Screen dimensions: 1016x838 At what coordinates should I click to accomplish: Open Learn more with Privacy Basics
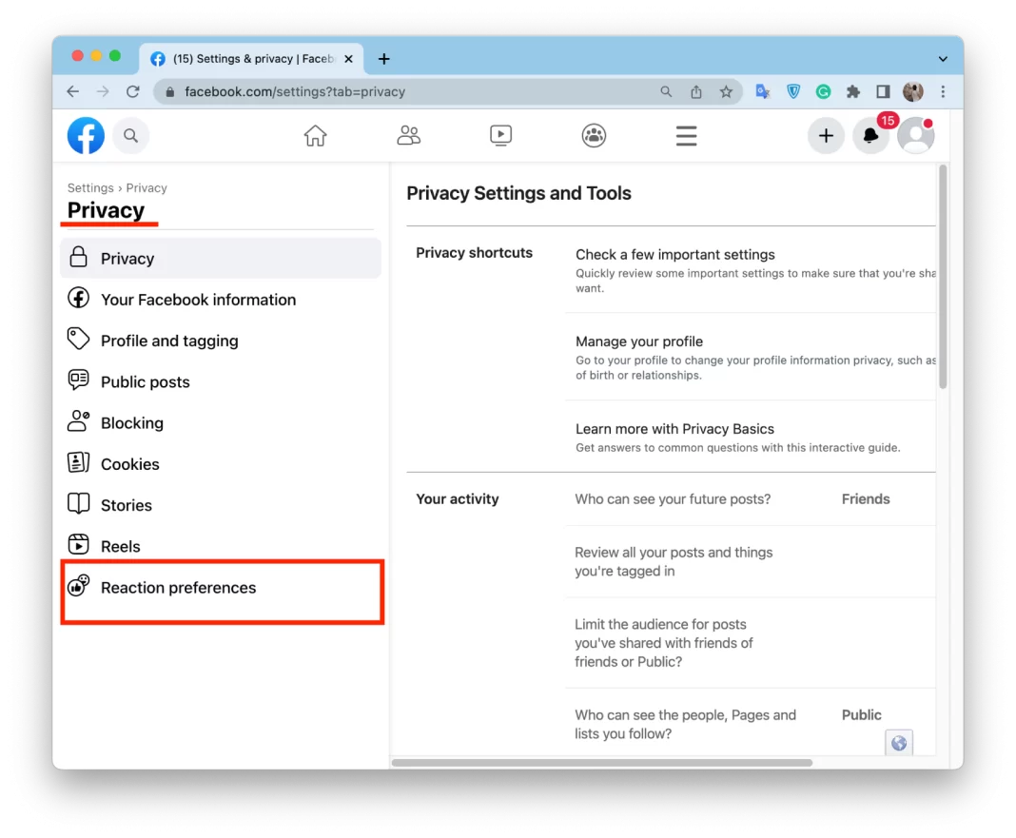tap(674, 429)
